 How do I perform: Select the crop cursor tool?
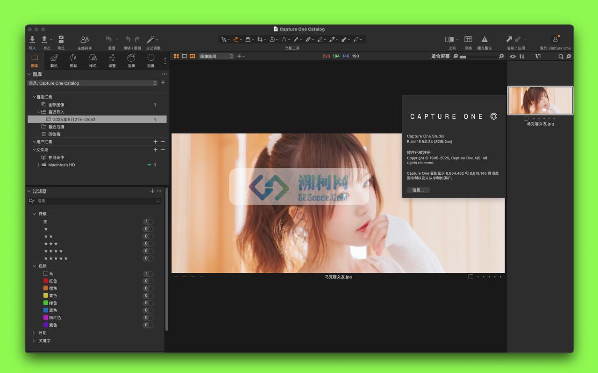click(x=260, y=40)
